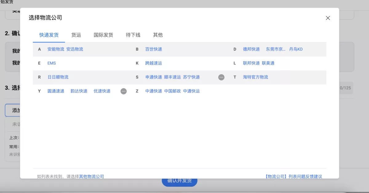Choose 韵达快递 in the Y row
This screenshot has height=193, width=369.
[79, 91]
